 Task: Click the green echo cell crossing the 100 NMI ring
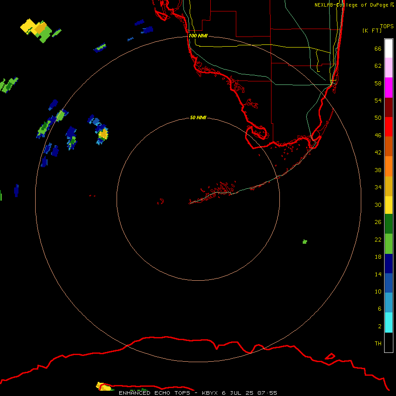61,115
